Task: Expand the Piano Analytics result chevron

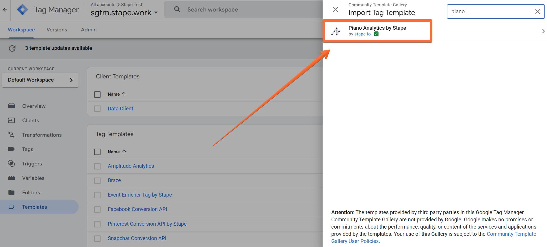Action: pyautogui.click(x=543, y=31)
